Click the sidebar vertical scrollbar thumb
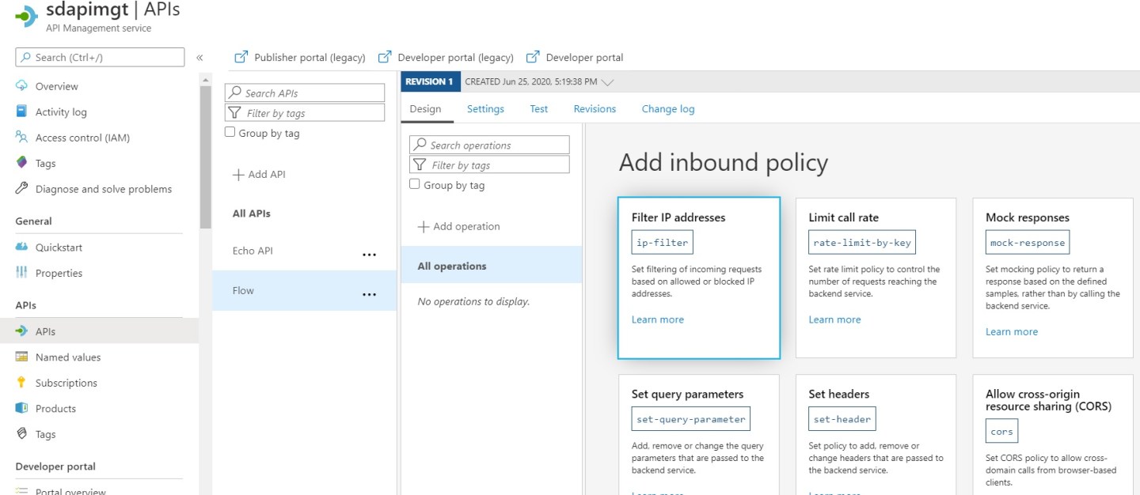Screen dimensions: 1140x495 (206, 157)
